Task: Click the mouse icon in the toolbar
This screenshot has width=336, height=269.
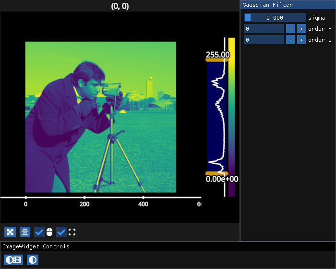Action: (x=49, y=232)
